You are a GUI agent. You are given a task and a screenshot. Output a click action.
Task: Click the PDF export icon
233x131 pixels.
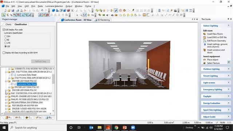tap(25, 11)
